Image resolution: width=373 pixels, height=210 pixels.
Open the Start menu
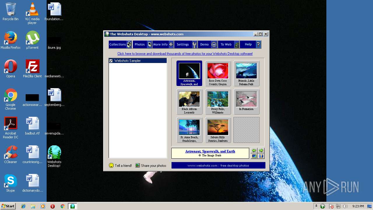coord(8,206)
